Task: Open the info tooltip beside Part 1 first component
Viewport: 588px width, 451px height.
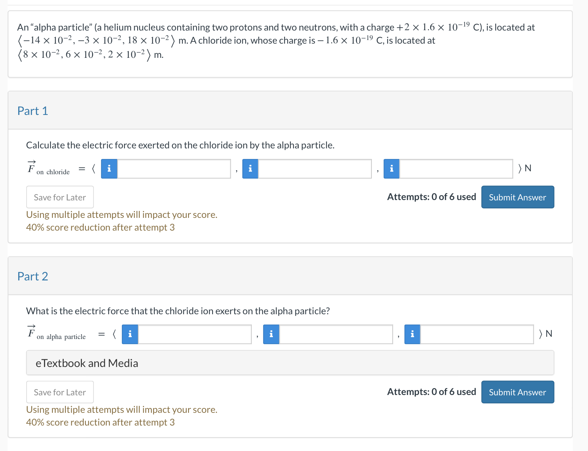Action: click(109, 168)
